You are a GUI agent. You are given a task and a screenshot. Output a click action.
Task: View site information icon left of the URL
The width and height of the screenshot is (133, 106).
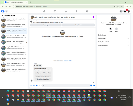coord(14,7)
